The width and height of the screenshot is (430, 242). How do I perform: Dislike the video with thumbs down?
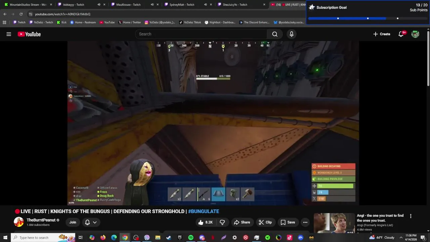[x=222, y=222]
